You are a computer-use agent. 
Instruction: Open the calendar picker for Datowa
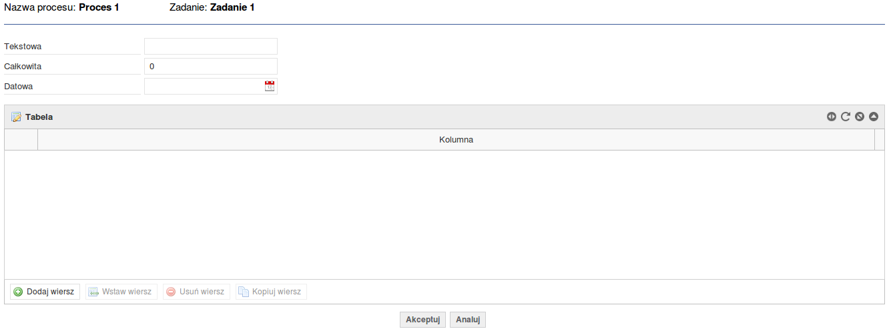coord(270,86)
